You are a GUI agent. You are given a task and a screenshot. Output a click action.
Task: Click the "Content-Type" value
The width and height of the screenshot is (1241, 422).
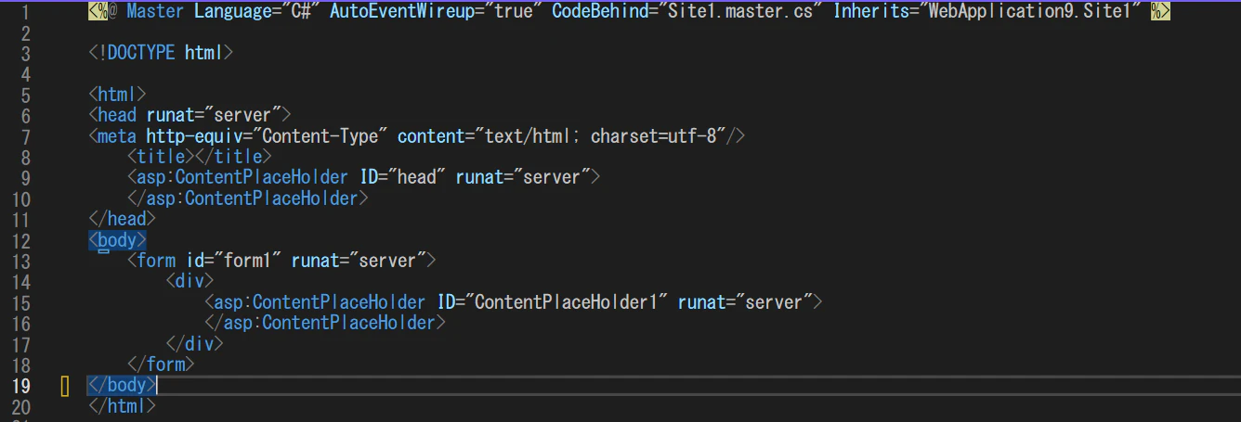click(x=320, y=136)
